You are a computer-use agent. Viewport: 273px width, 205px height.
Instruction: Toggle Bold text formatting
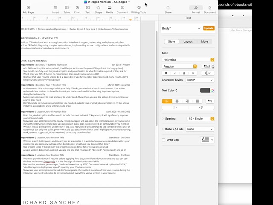(166, 73)
